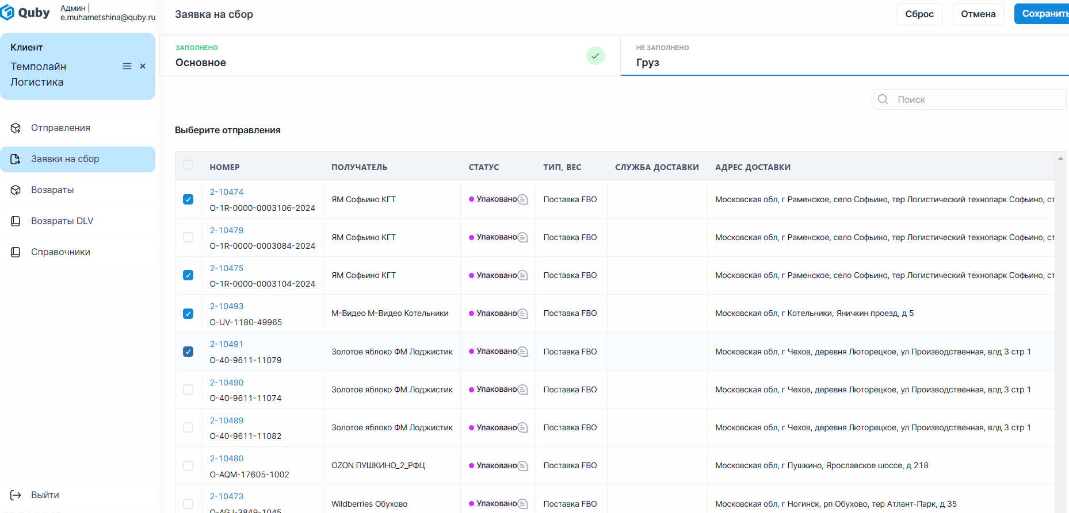Open client menu hamburger icon

tap(127, 67)
